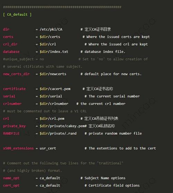This screenshot has height=193, width=173.
Task: Click the database key name
Action: pyautogui.click(x=11, y=52)
